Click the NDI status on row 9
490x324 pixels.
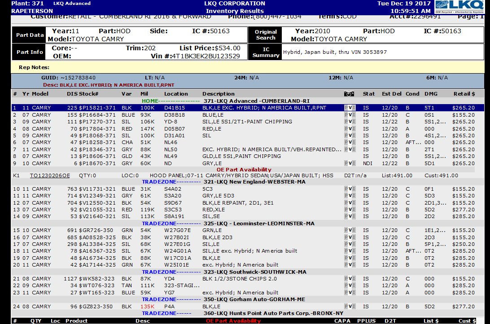tap(367, 163)
